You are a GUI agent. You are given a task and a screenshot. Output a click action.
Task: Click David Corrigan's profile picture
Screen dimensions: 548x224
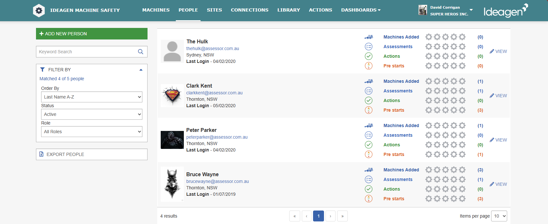pos(423,10)
